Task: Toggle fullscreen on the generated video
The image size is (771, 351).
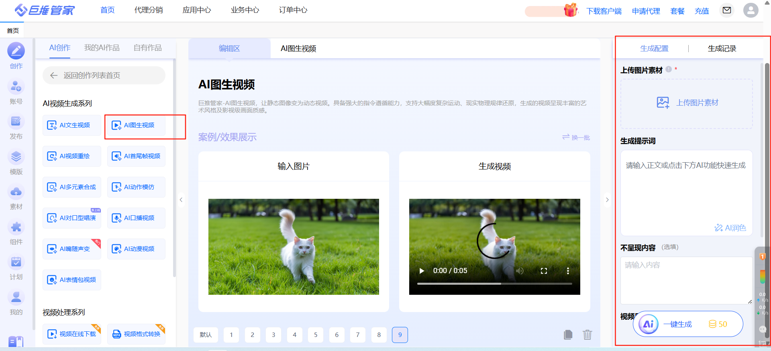Action: [x=544, y=271]
